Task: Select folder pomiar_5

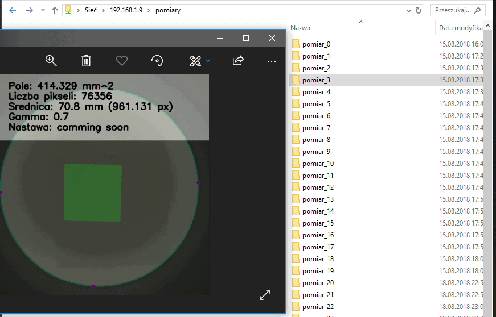Action: click(x=316, y=104)
